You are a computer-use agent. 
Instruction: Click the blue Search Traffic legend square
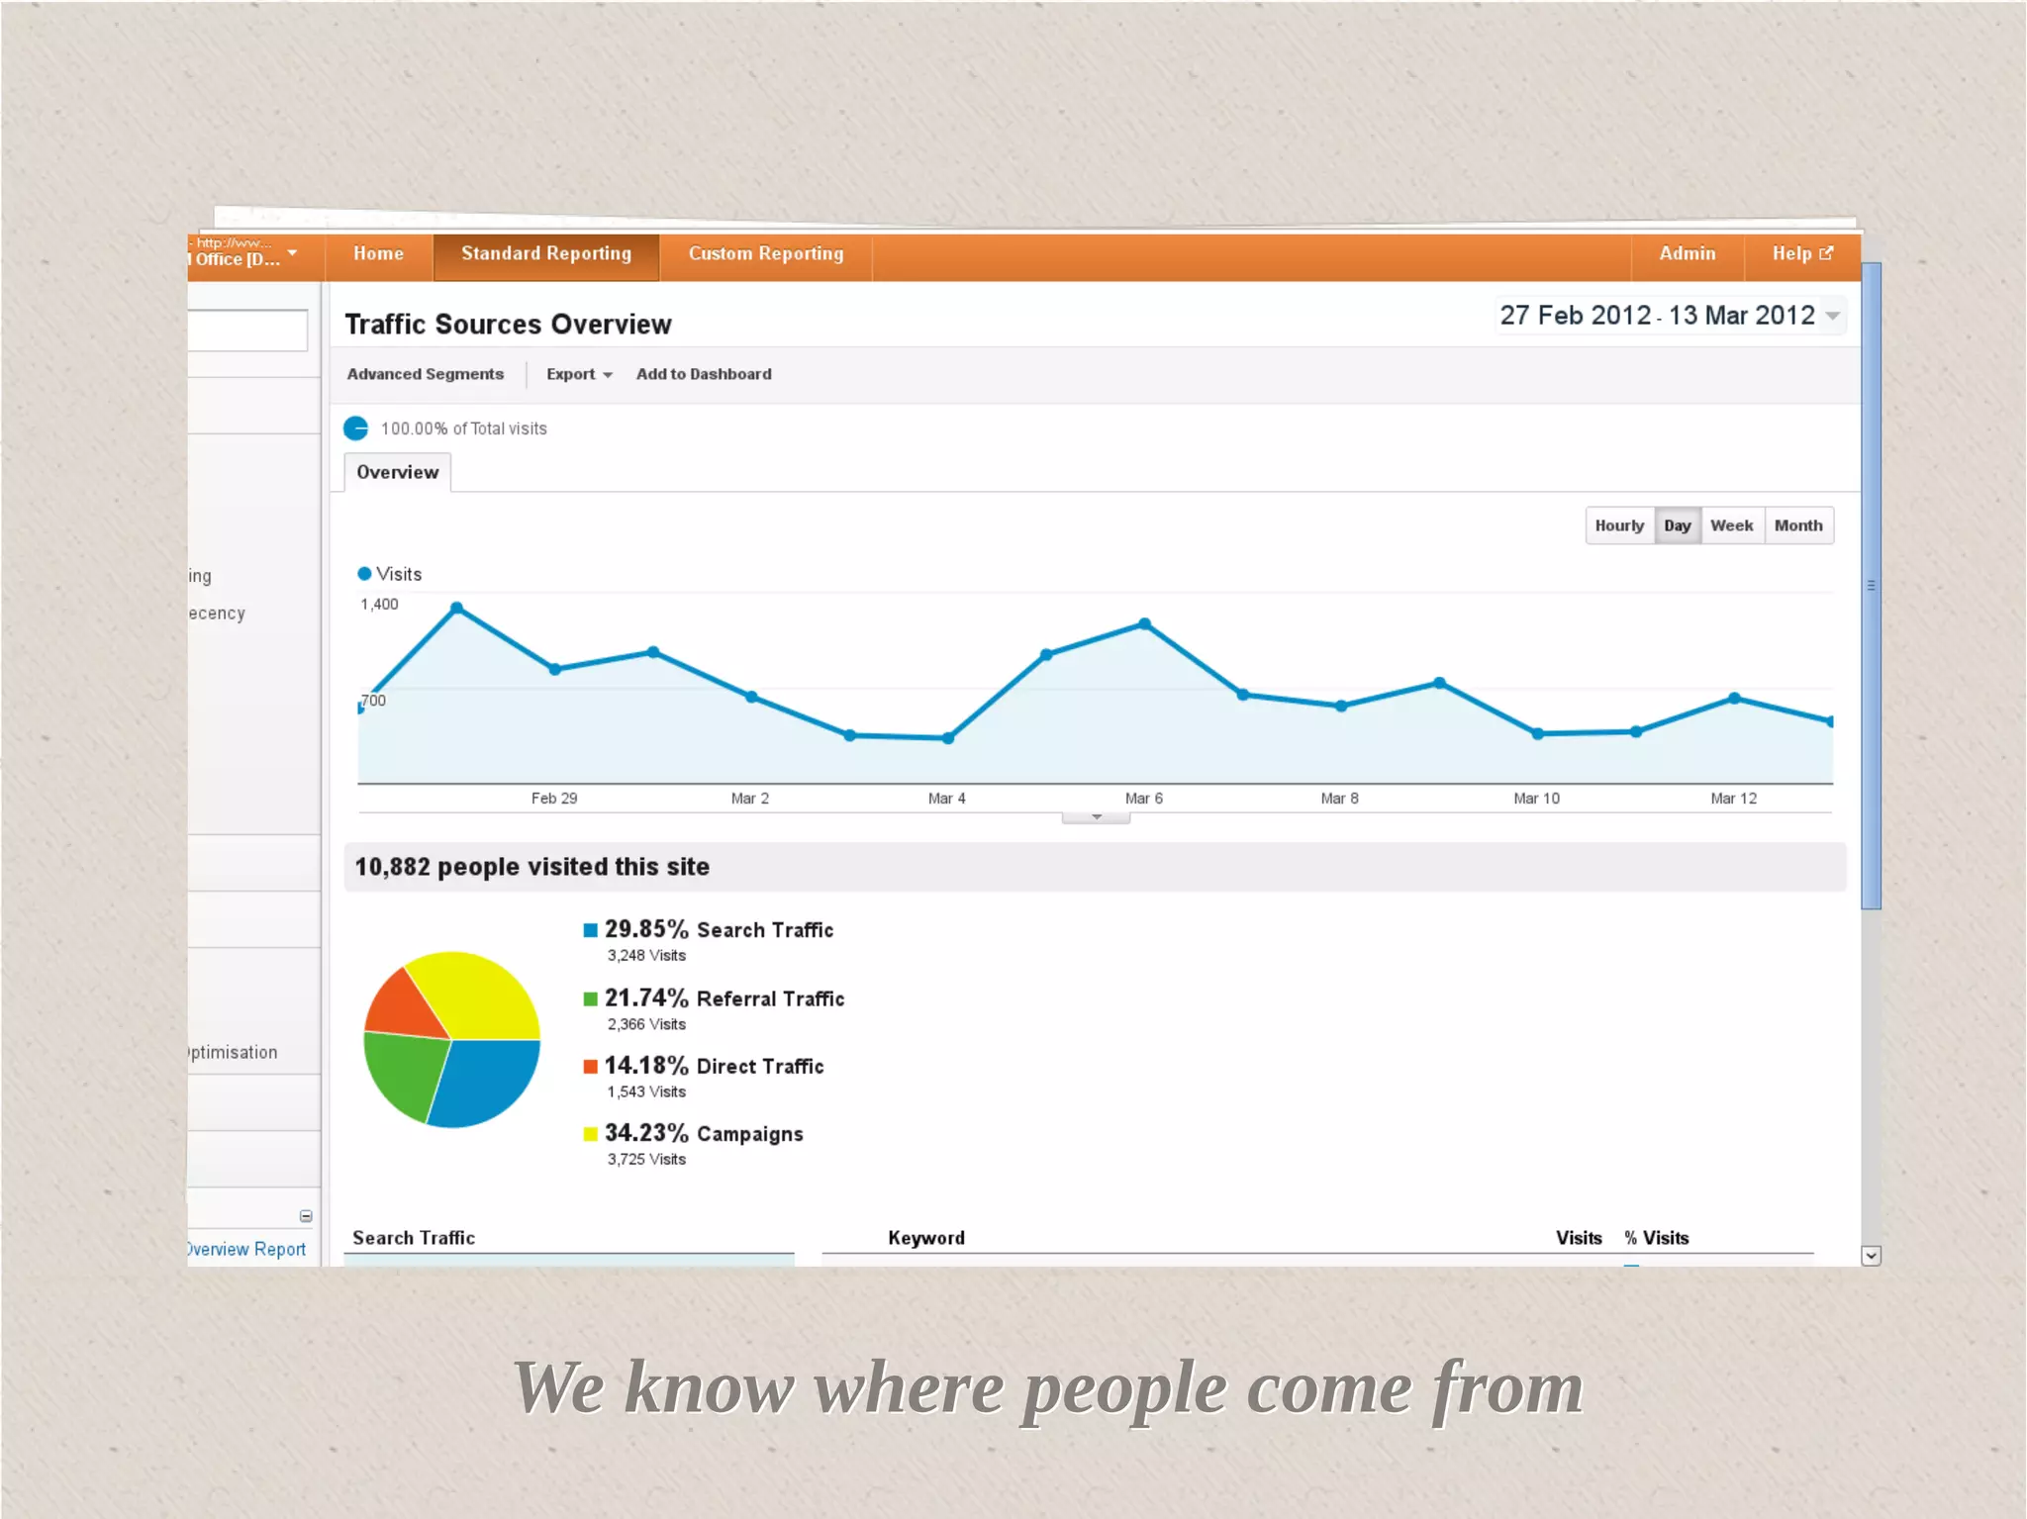[590, 930]
